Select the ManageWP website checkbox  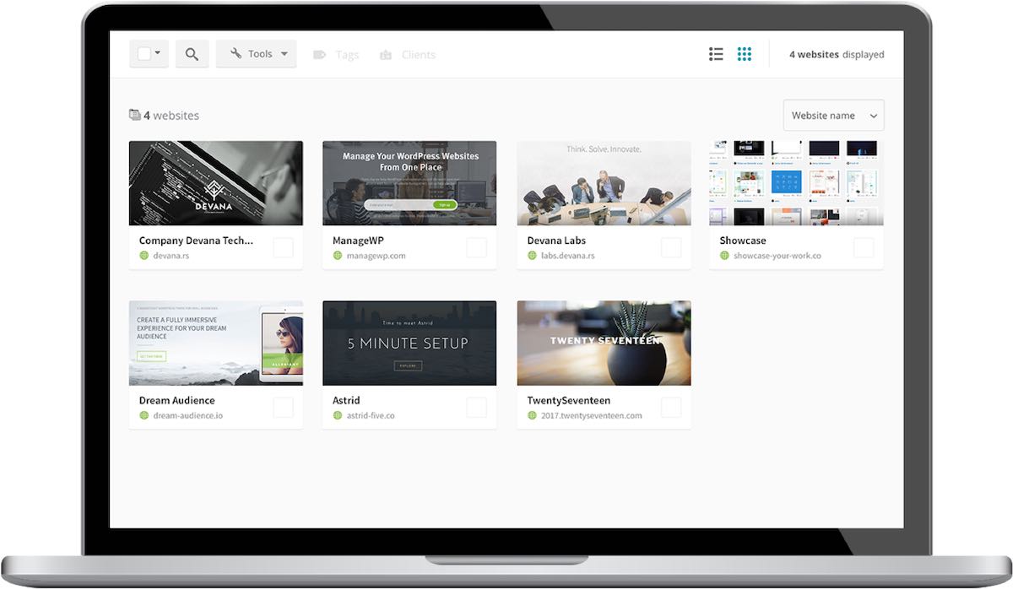[x=478, y=246]
